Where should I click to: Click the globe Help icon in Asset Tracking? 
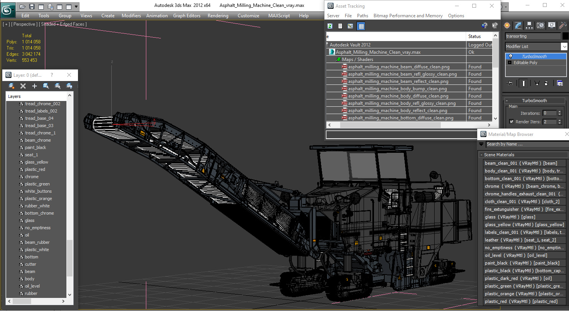(x=485, y=26)
